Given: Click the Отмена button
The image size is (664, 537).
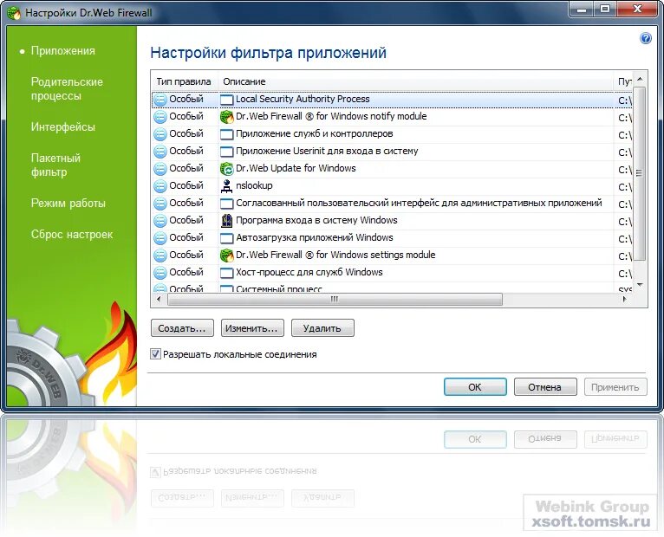Looking at the screenshot, I should (x=545, y=387).
